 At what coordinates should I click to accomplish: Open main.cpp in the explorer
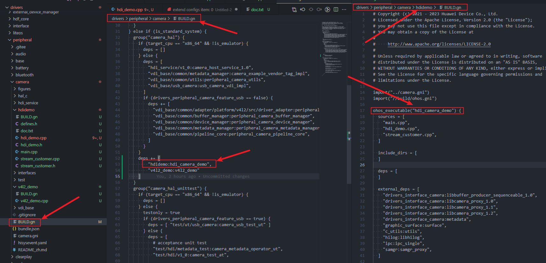(29, 152)
